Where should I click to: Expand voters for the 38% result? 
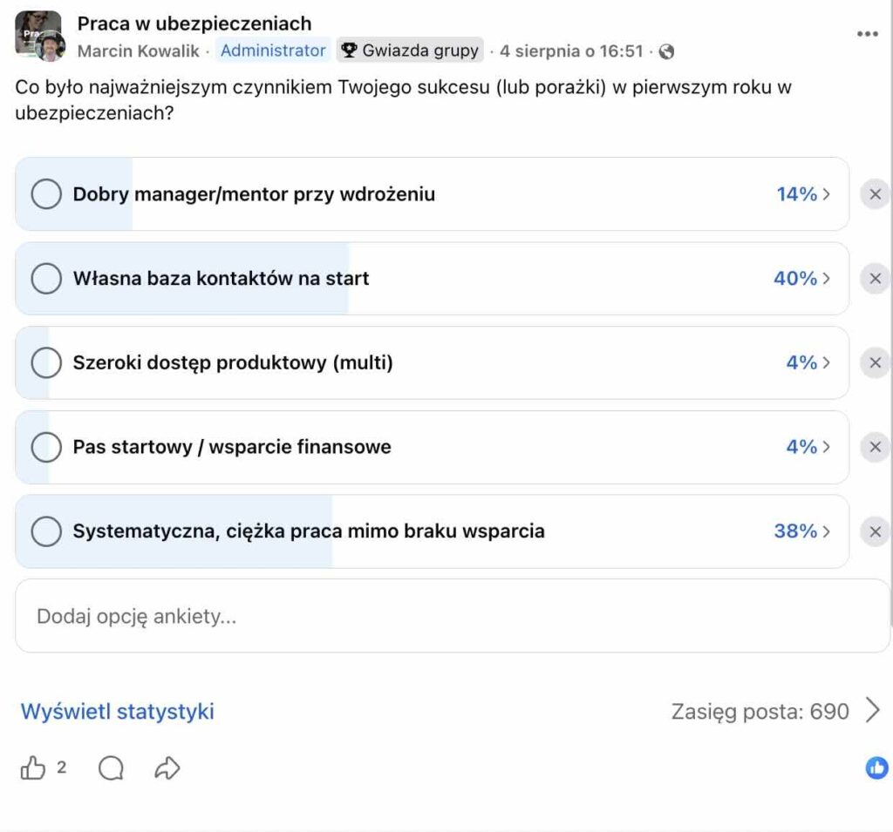point(802,531)
